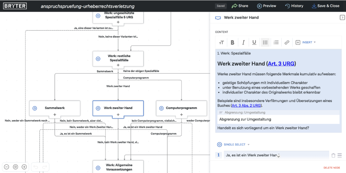Collapse the node editor side panel
This screenshot has width=346, height=173.
342,18
